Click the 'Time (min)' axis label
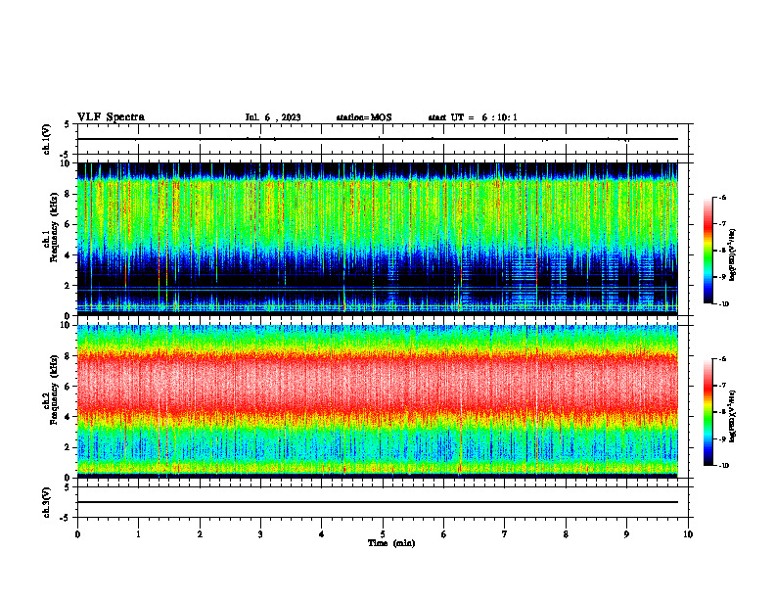775x599 pixels. point(391,543)
